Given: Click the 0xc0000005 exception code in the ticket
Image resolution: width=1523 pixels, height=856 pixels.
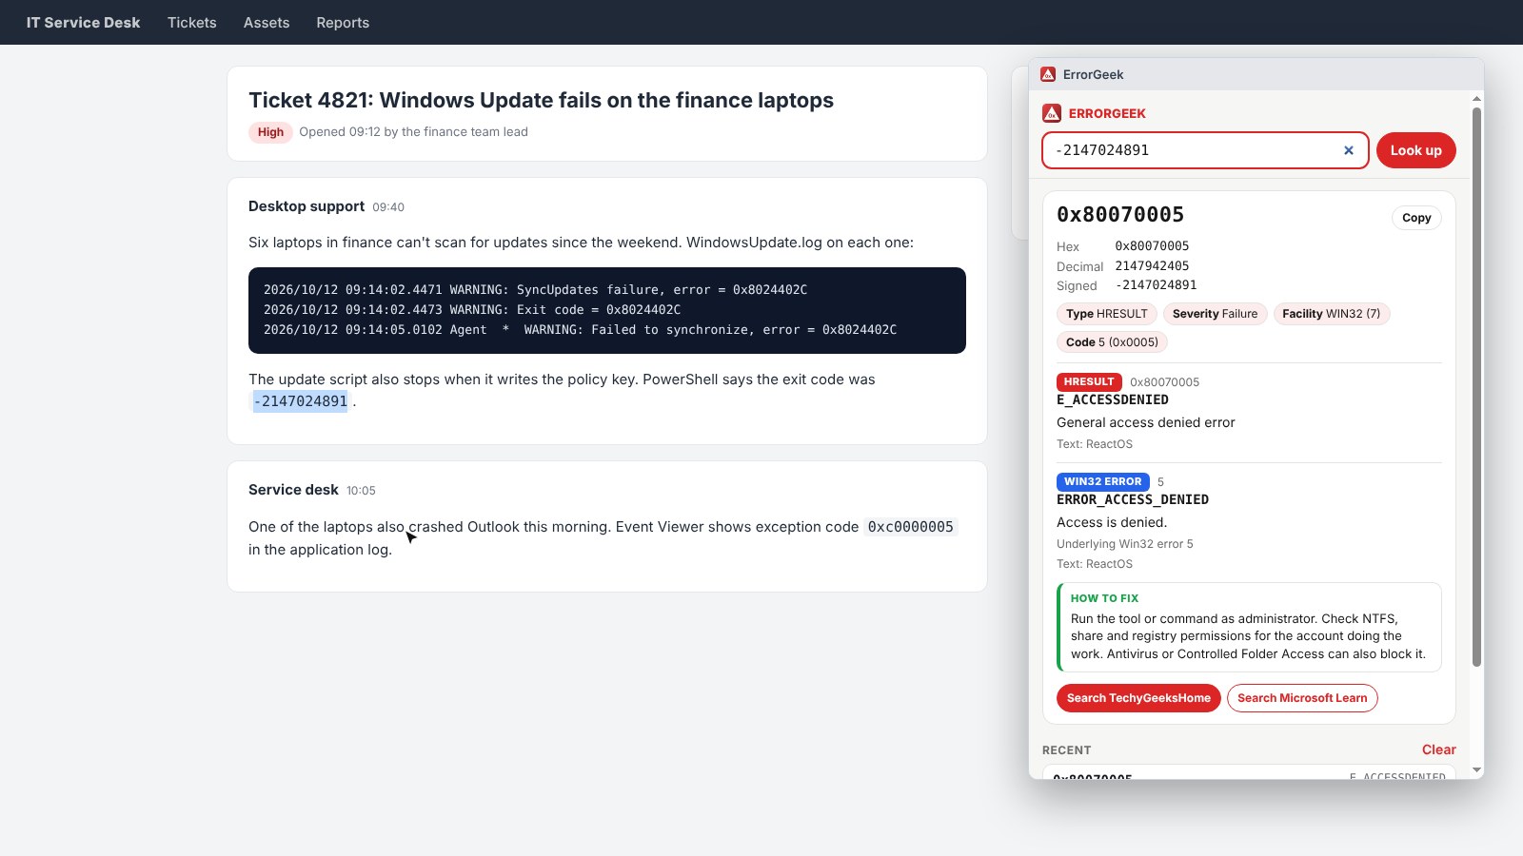Looking at the screenshot, I should (x=910, y=527).
